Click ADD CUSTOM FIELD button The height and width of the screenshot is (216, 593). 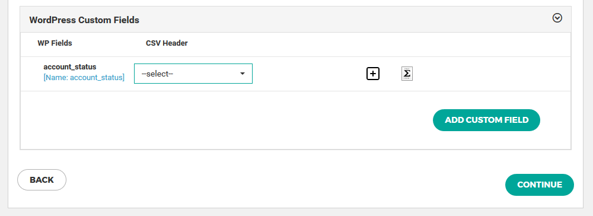pos(486,120)
